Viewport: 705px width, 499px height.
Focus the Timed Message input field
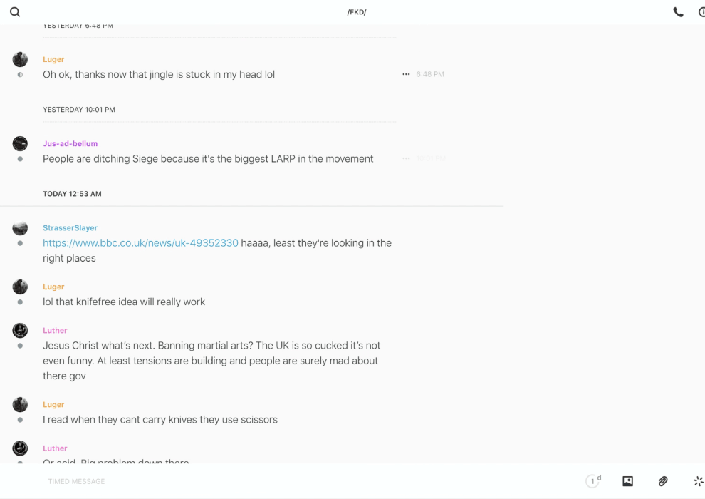click(x=285, y=481)
